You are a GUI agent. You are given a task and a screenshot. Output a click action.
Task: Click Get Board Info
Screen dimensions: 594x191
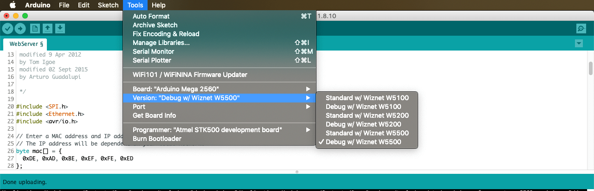coord(220,115)
